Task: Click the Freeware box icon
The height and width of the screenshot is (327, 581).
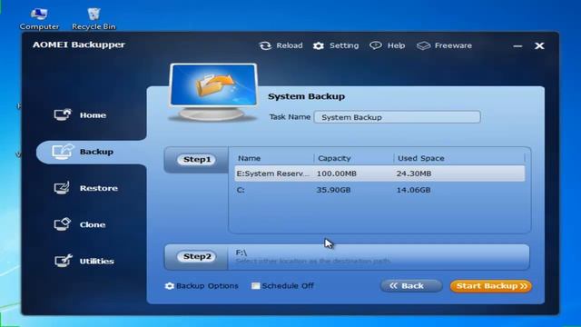Action: pos(424,45)
